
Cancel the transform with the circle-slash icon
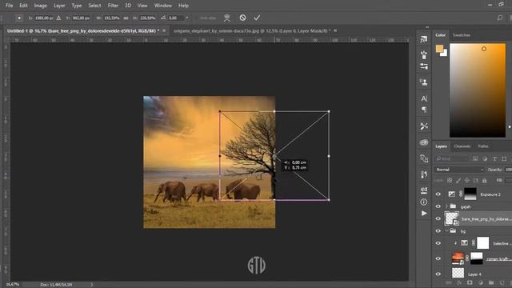click(242, 18)
